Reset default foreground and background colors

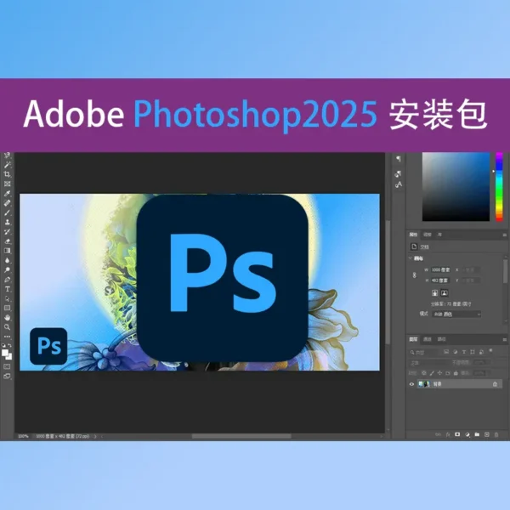coord(4,345)
